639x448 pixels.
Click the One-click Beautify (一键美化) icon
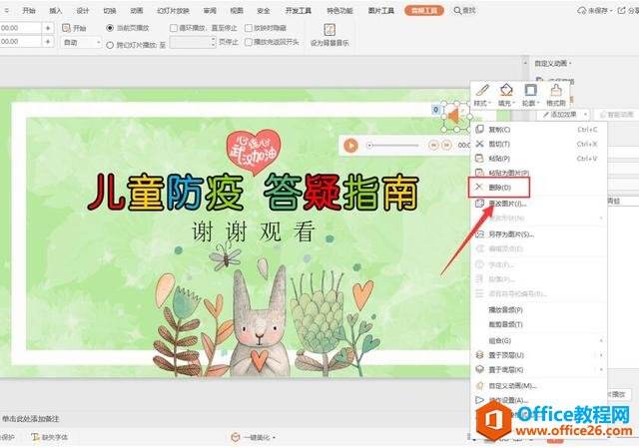pyautogui.click(x=236, y=437)
